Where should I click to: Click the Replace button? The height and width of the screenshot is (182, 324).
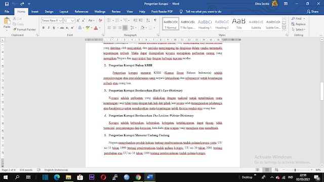pyautogui.click(x=298, y=24)
